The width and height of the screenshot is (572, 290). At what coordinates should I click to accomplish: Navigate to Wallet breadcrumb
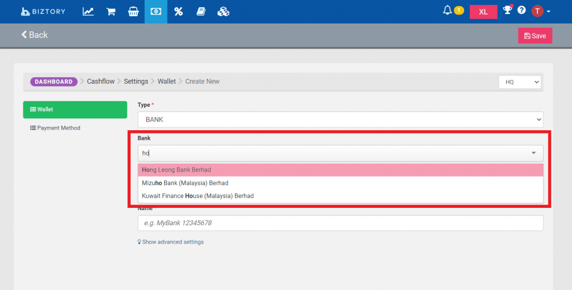coord(166,82)
